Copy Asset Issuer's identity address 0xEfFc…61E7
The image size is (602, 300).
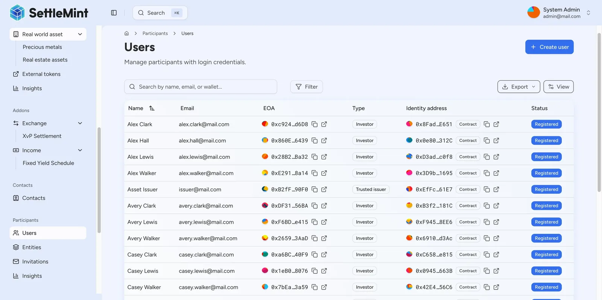[x=486, y=190]
